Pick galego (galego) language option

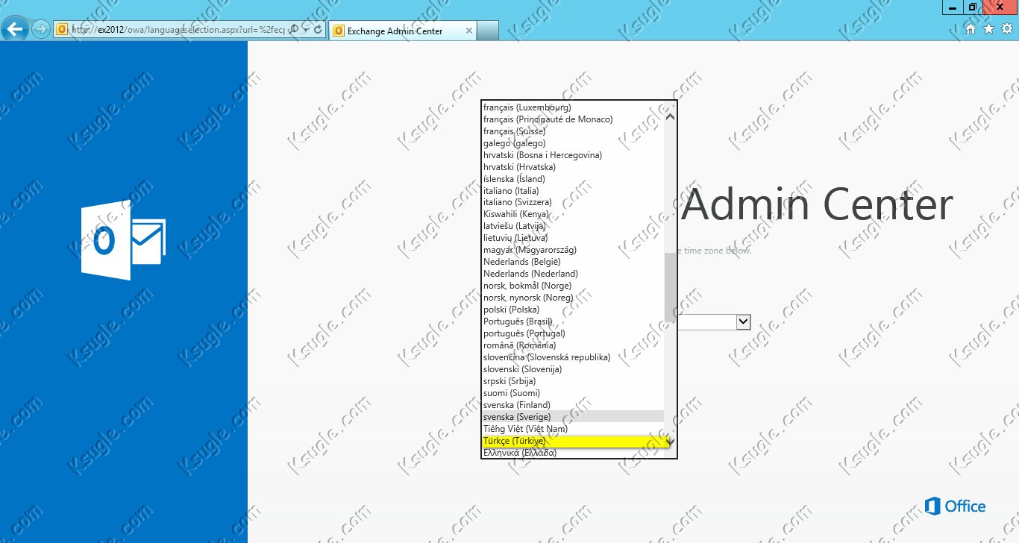[x=573, y=143]
